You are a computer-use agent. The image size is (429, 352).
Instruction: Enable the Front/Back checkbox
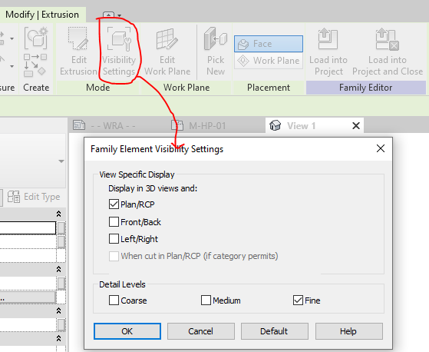(114, 222)
